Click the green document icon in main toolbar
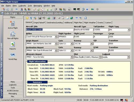This screenshot has height=102, width=134. click(x=12, y=9)
